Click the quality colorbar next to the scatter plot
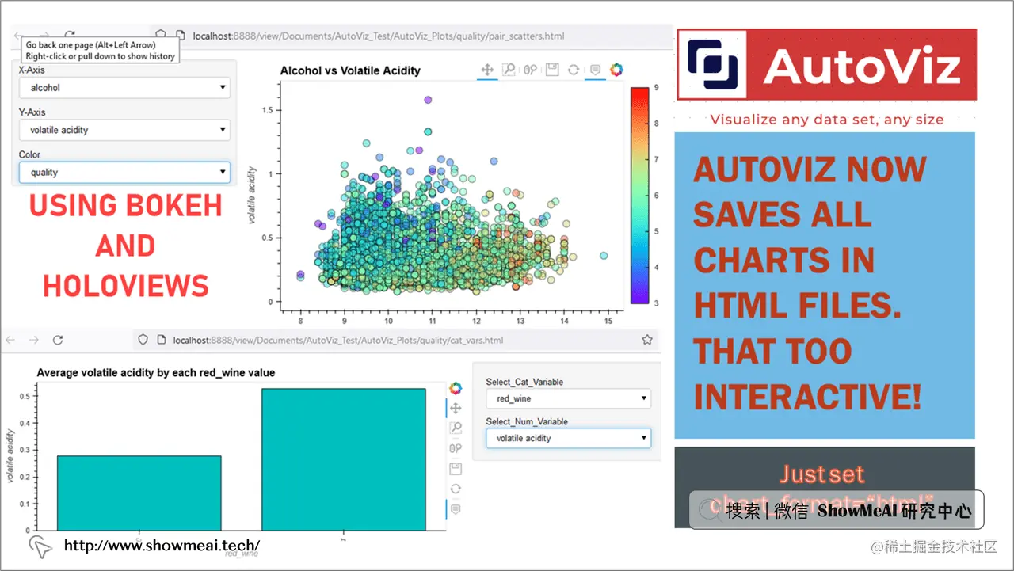This screenshot has width=1014, height=571. coord(640,195)
